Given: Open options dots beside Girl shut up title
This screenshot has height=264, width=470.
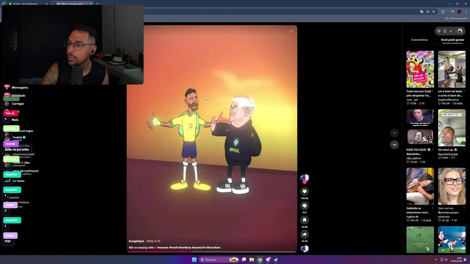Looking at the screenshot, I should click(464, 150).
